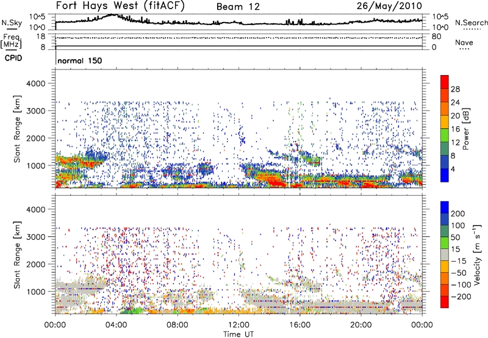The height and width of the screenshot is (338, 488).
Task: Click the 'Time UT' axis label
Action: click(x=239, y=334)
